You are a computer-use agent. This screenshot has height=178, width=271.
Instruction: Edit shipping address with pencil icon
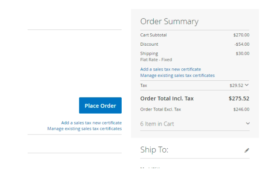coord(247,150)
